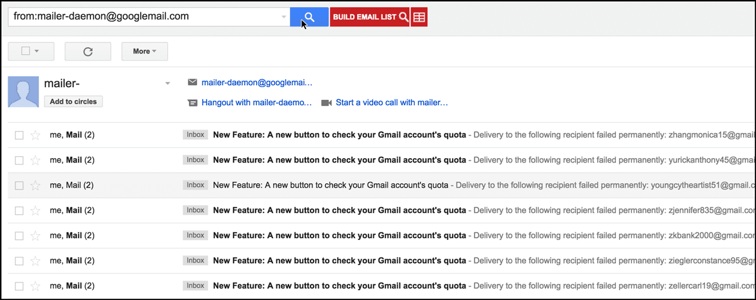Click the blue magnifier search button

(x=309, y=17)
